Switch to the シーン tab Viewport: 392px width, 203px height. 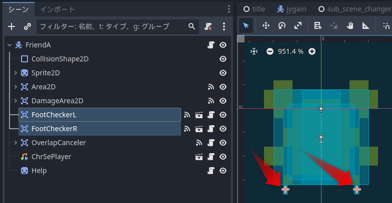[x=18, y=9]
